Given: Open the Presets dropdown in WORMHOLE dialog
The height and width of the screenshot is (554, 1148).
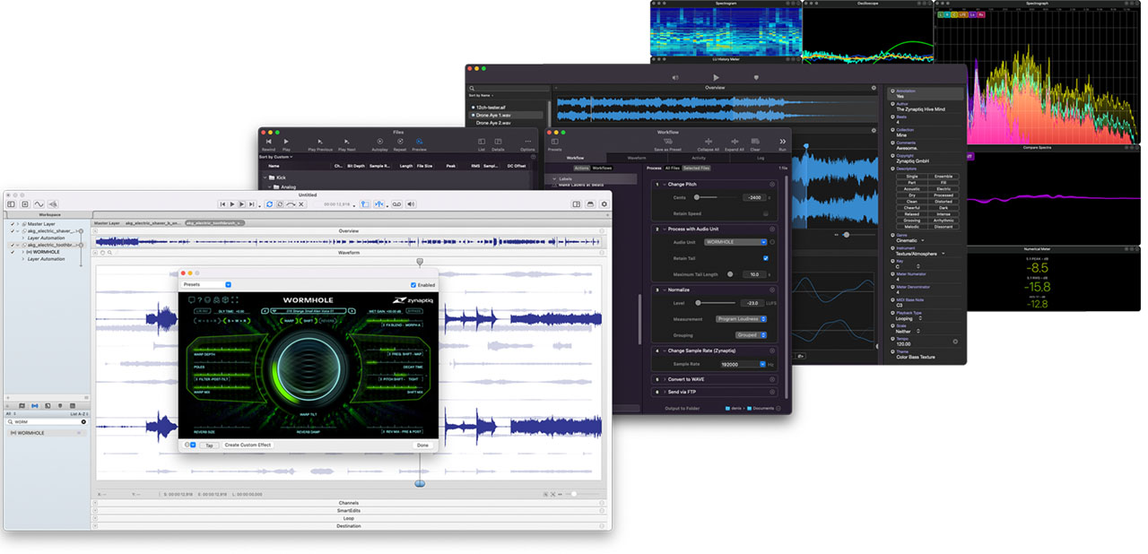Looking at the screenshot, I should [206, 284].
